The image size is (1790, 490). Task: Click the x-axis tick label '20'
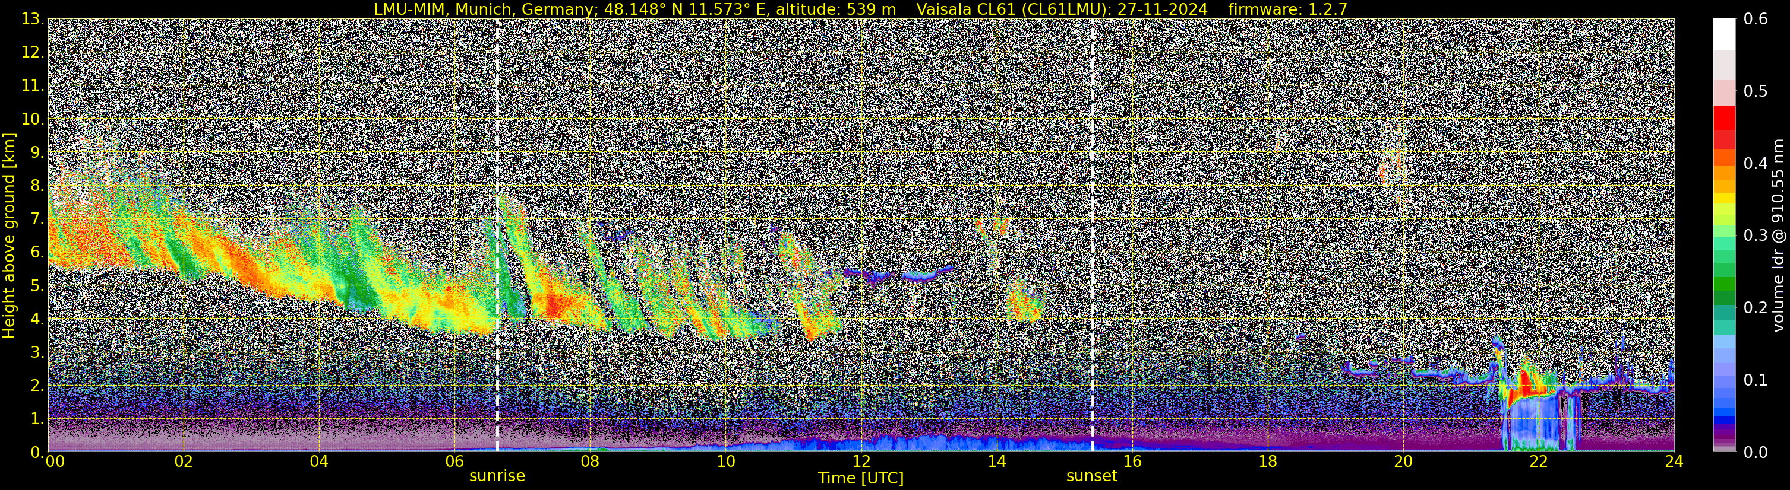click(x=1403, y=461)
